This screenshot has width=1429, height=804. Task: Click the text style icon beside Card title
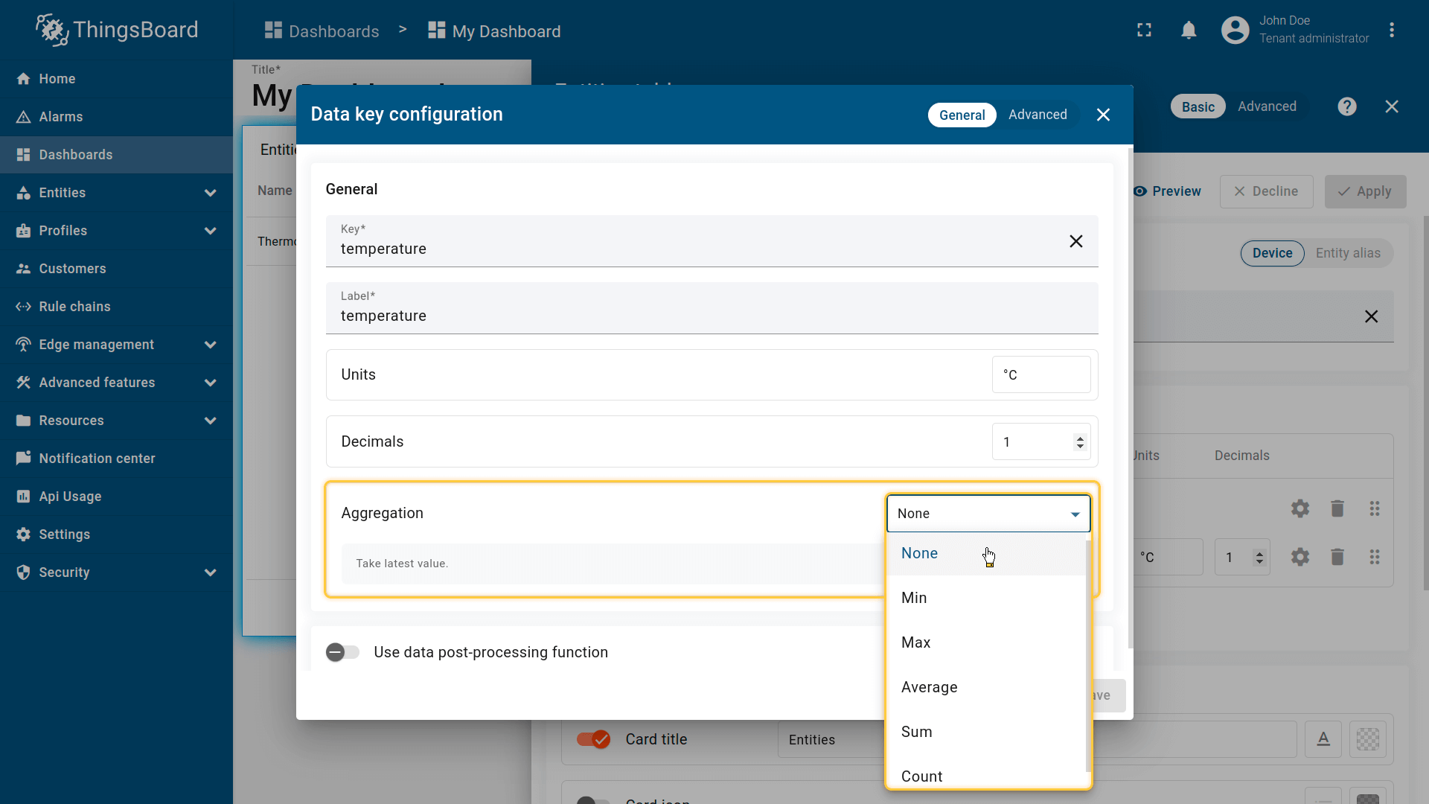click(x=1323, y=739)
